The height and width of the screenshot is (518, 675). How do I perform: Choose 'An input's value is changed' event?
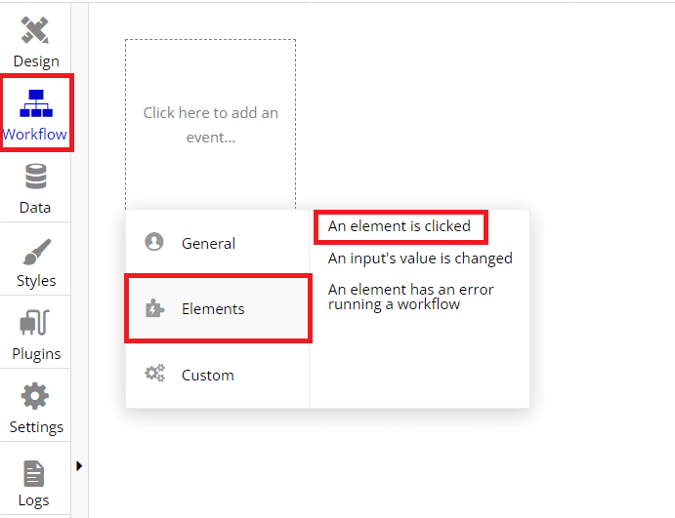[420, 259]
